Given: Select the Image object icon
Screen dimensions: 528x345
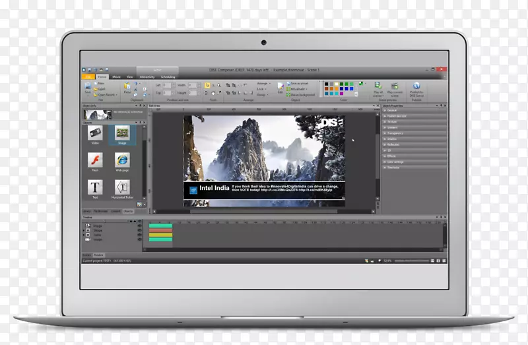Looking at the screenshot, I should pos(122,133).
